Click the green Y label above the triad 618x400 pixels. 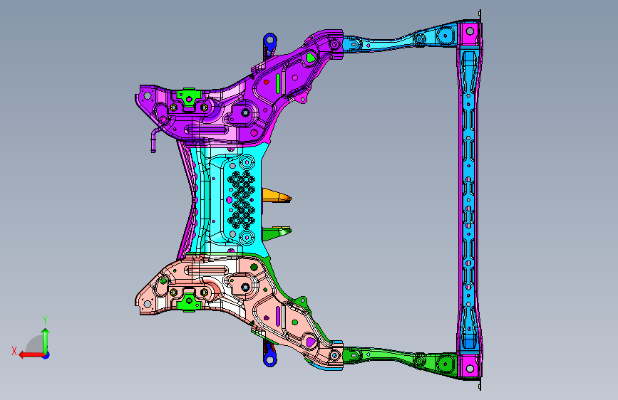coord(45,320)
